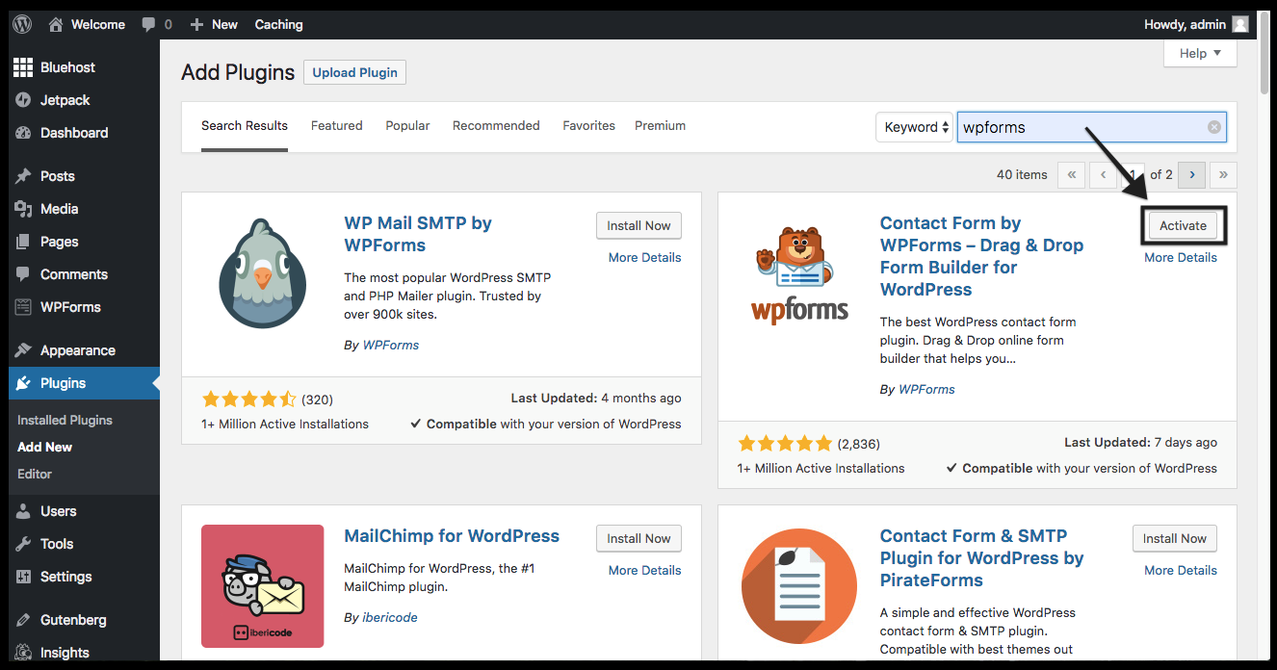Click the Upload Plugin button

click(355, 72)
